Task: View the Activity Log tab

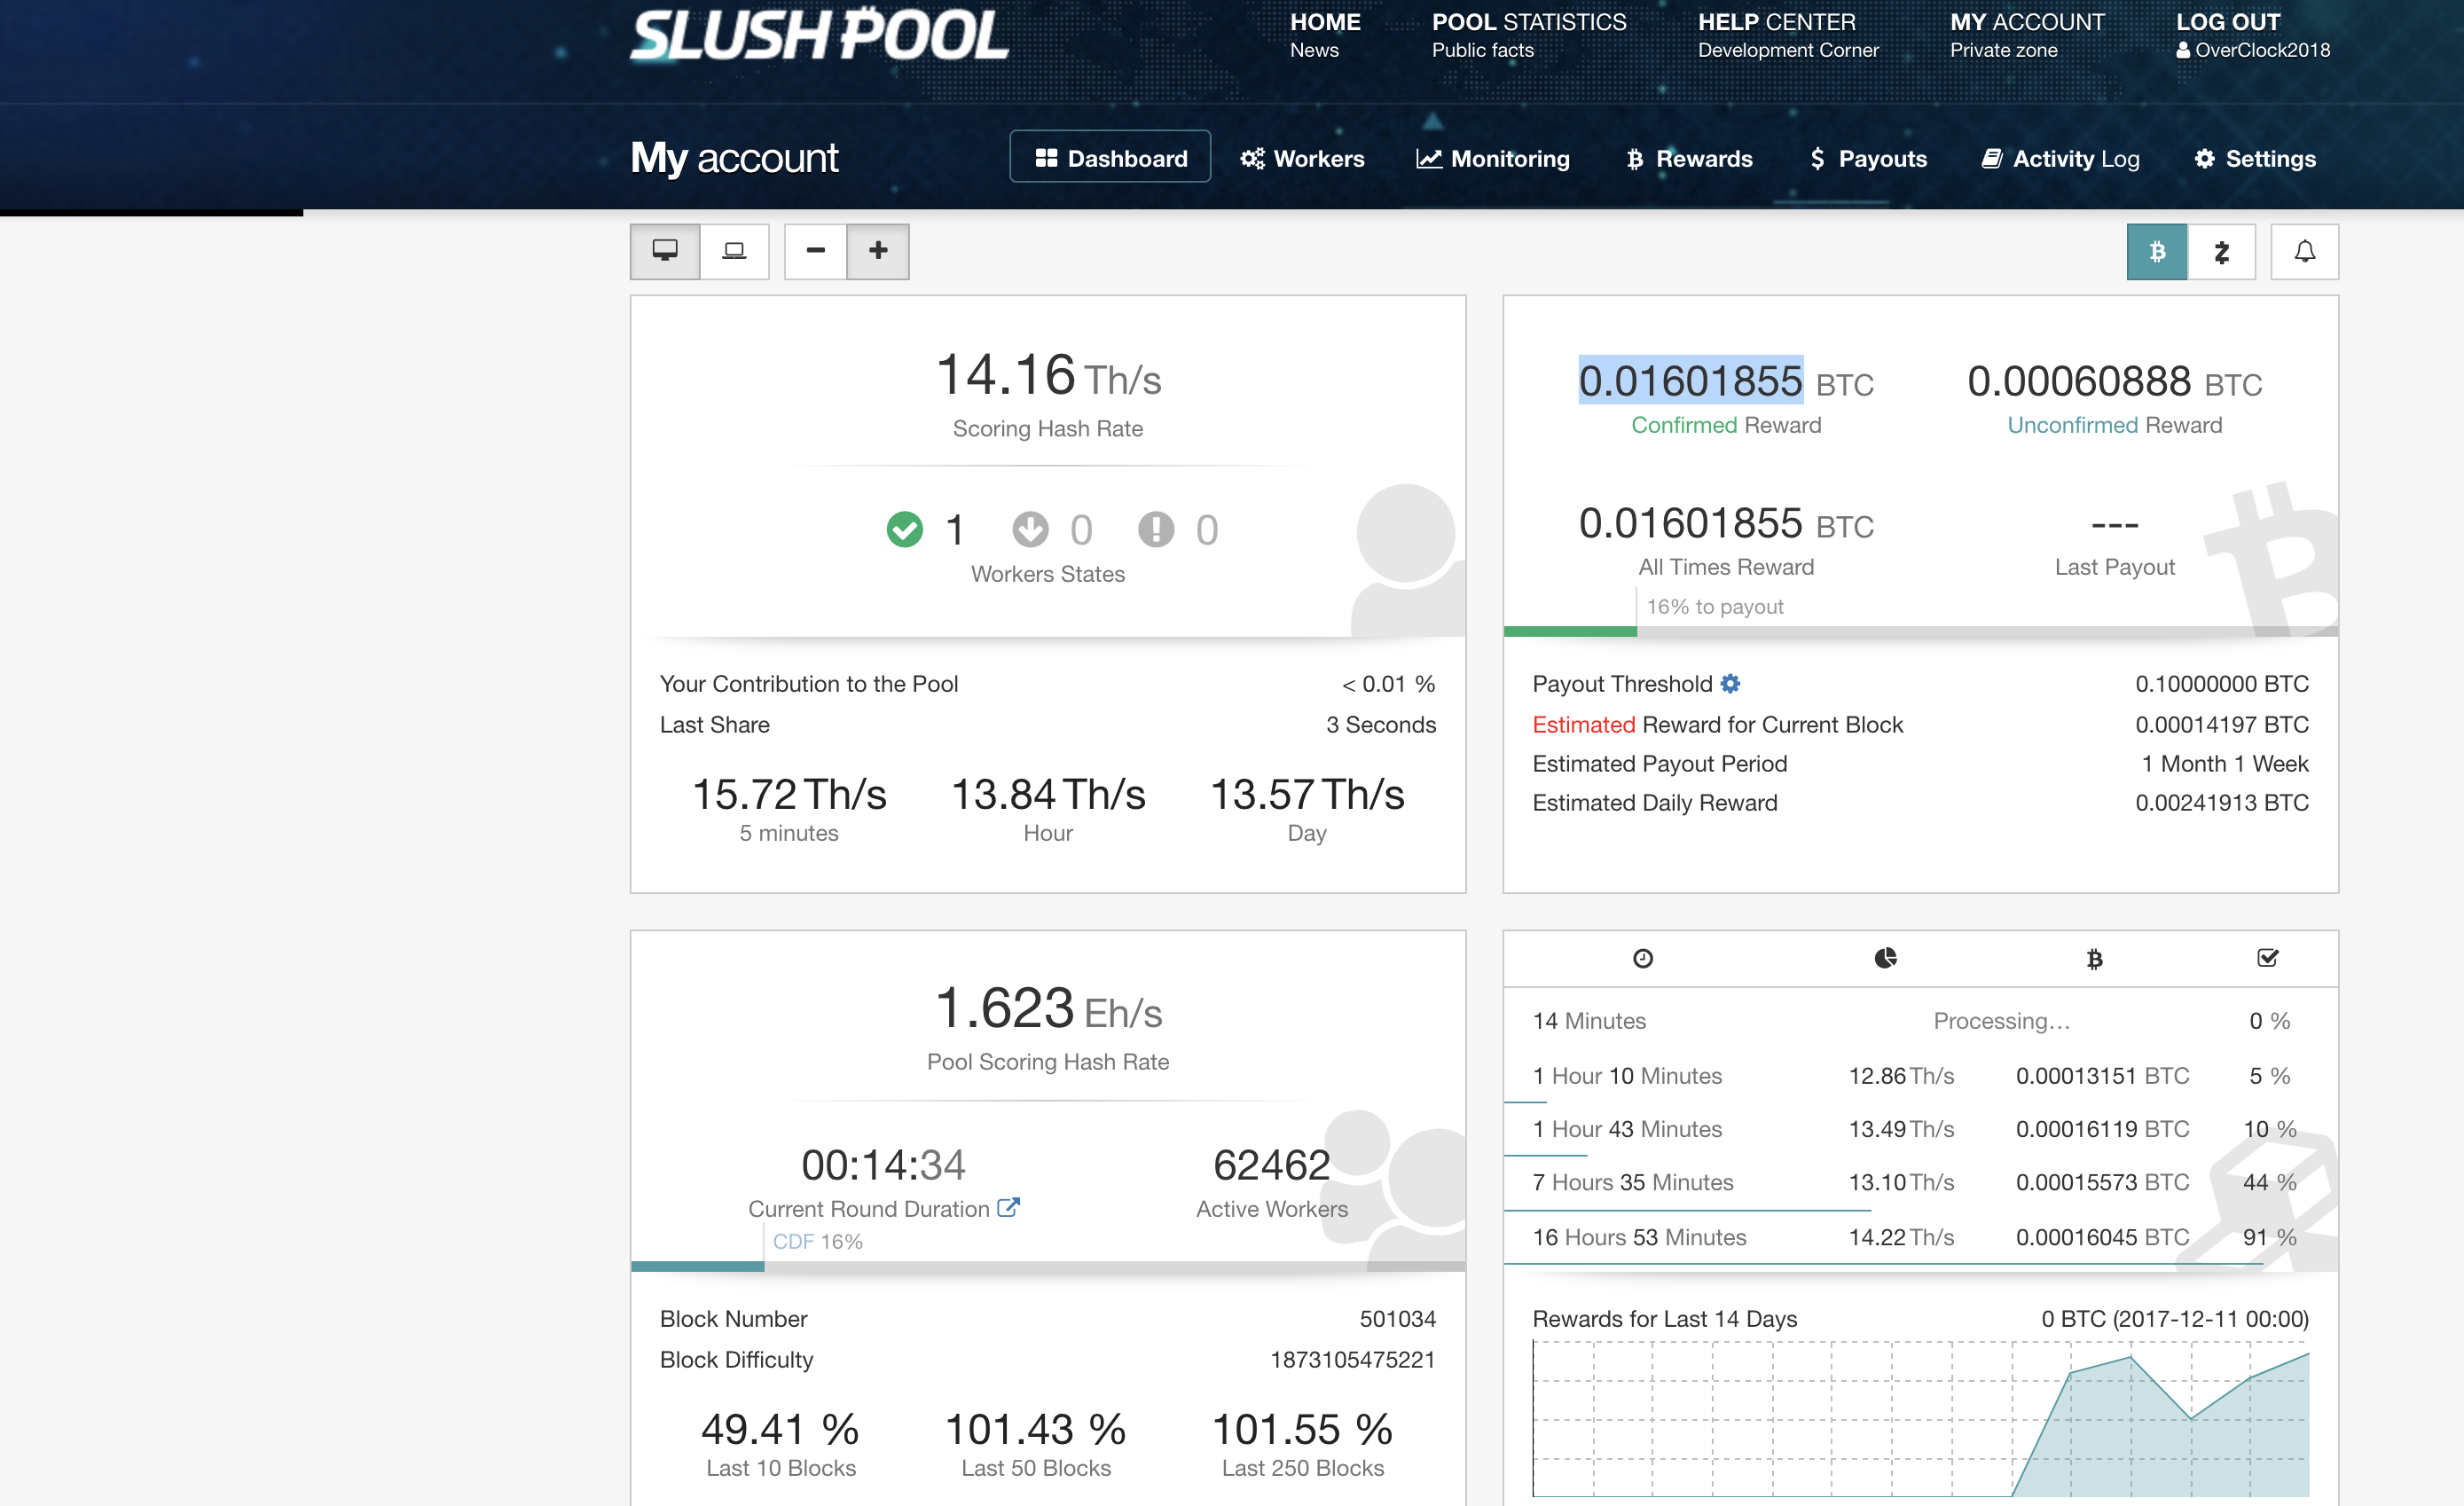Action: pos(2060,158)
